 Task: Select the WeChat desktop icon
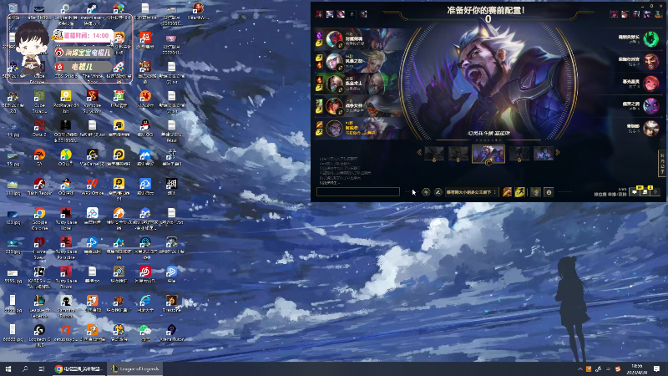coord(145,333)
